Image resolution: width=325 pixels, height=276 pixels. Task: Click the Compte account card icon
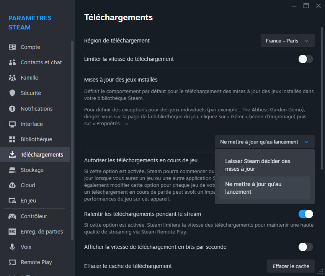(x=12, y=47)
